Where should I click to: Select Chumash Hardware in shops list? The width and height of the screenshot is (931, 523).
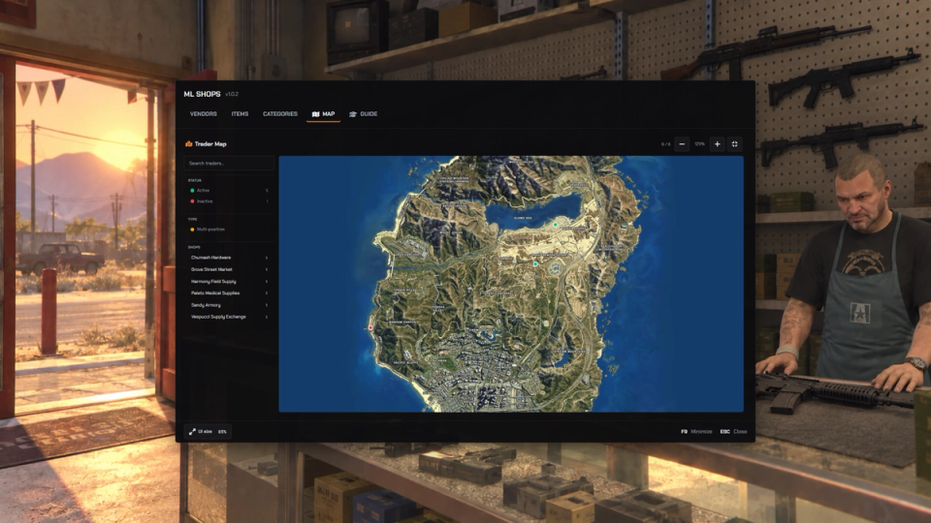tap(229, 258)
